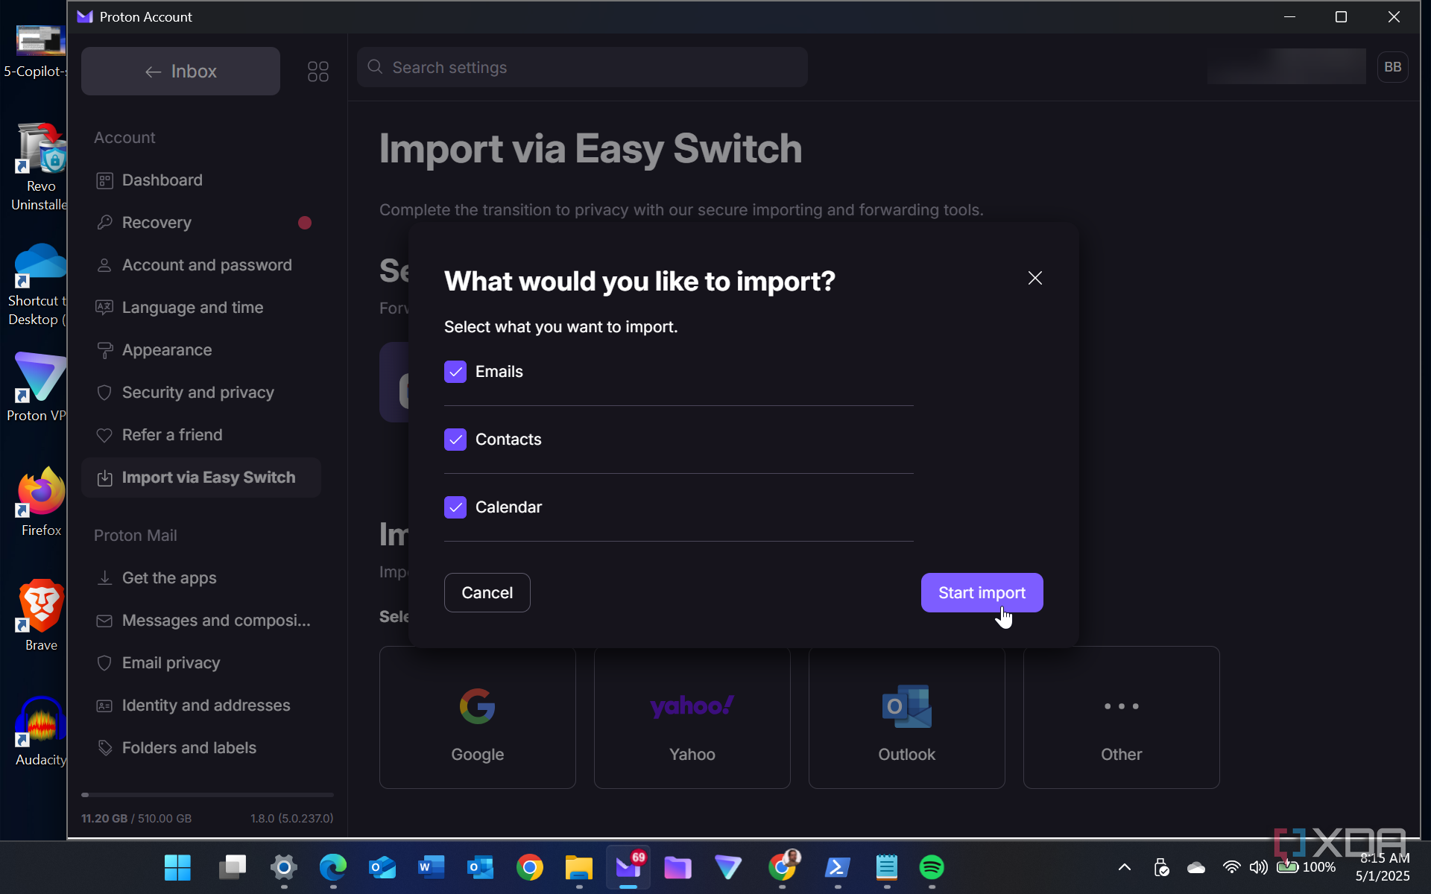The width and height of the screenshot is (1431, 894).
Task: Uncheck the Contacts import checkbox
Action: tap(455, 440)
